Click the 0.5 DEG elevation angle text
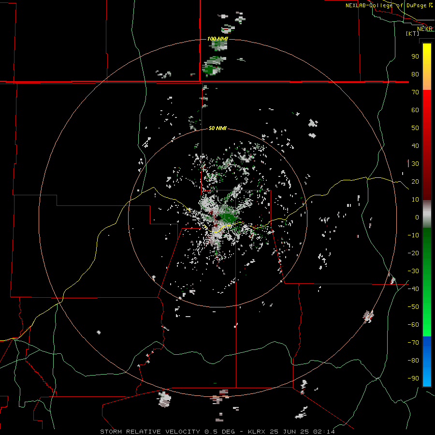 tap(220, 432)
